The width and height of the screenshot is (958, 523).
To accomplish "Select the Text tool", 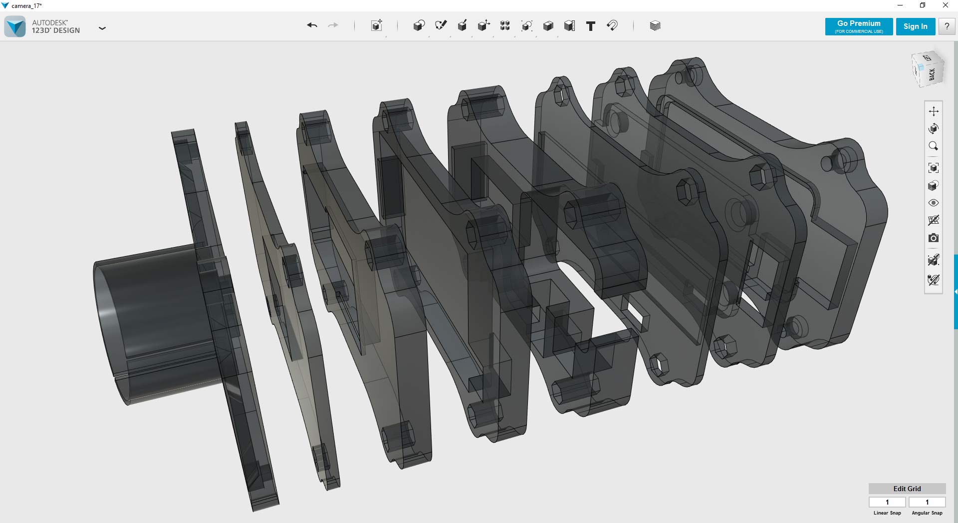I will pyautogui.click(x=590, y=26).
